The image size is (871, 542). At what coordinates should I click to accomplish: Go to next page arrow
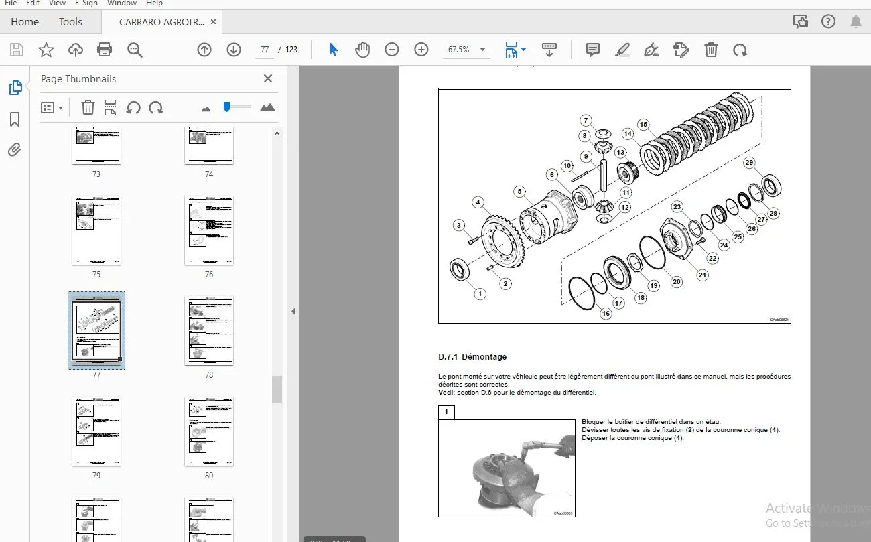234,50
